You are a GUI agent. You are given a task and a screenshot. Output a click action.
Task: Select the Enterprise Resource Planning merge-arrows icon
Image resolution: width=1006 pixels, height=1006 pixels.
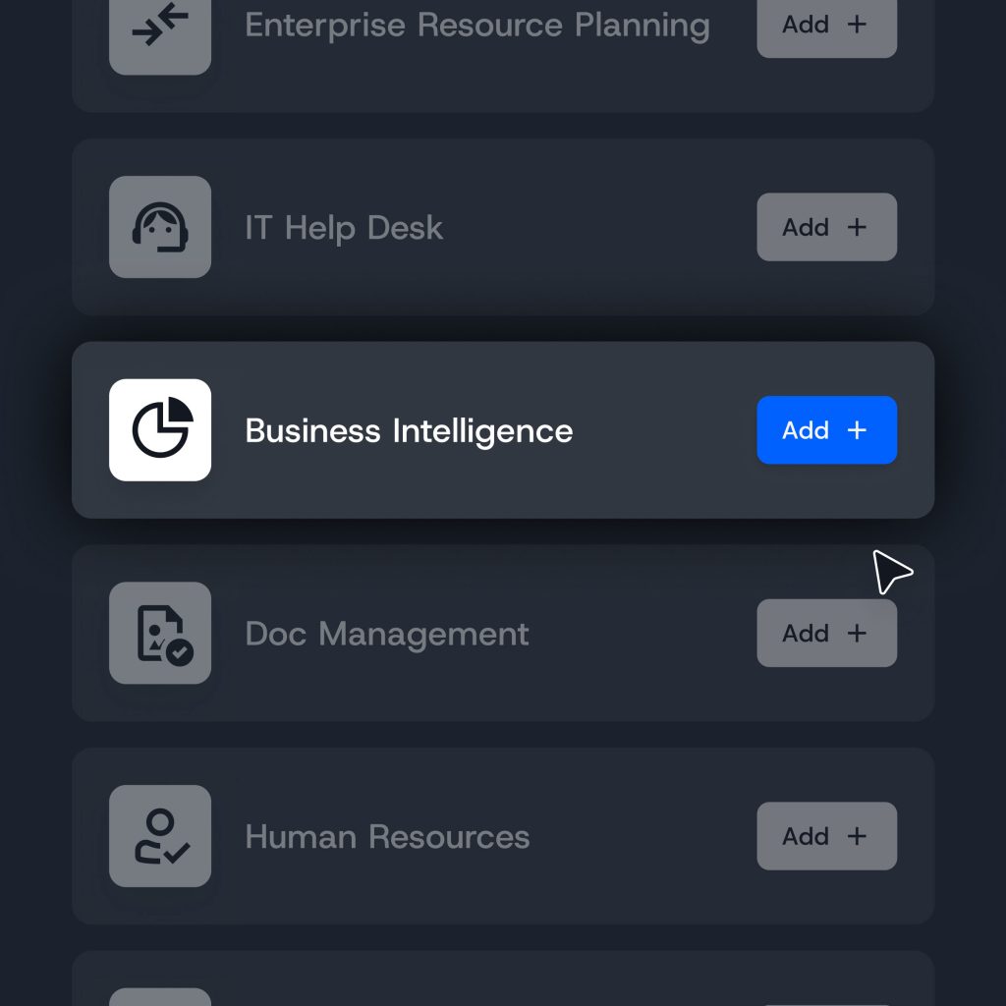pyautogui.click(x=160, y=29)
